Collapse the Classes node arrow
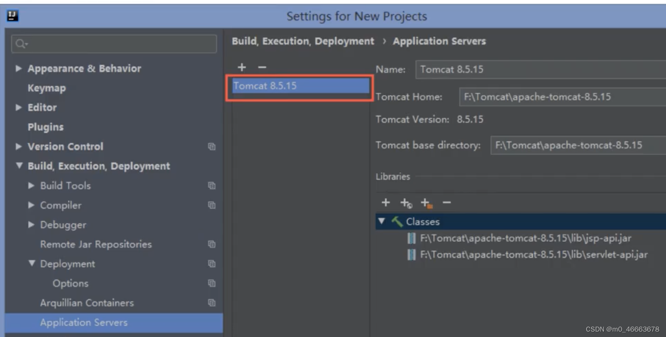This screenshot has height=337, width=666. point(381,221)
